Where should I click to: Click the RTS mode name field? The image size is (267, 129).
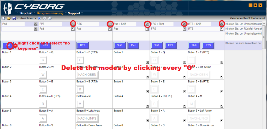coord(87,24)
